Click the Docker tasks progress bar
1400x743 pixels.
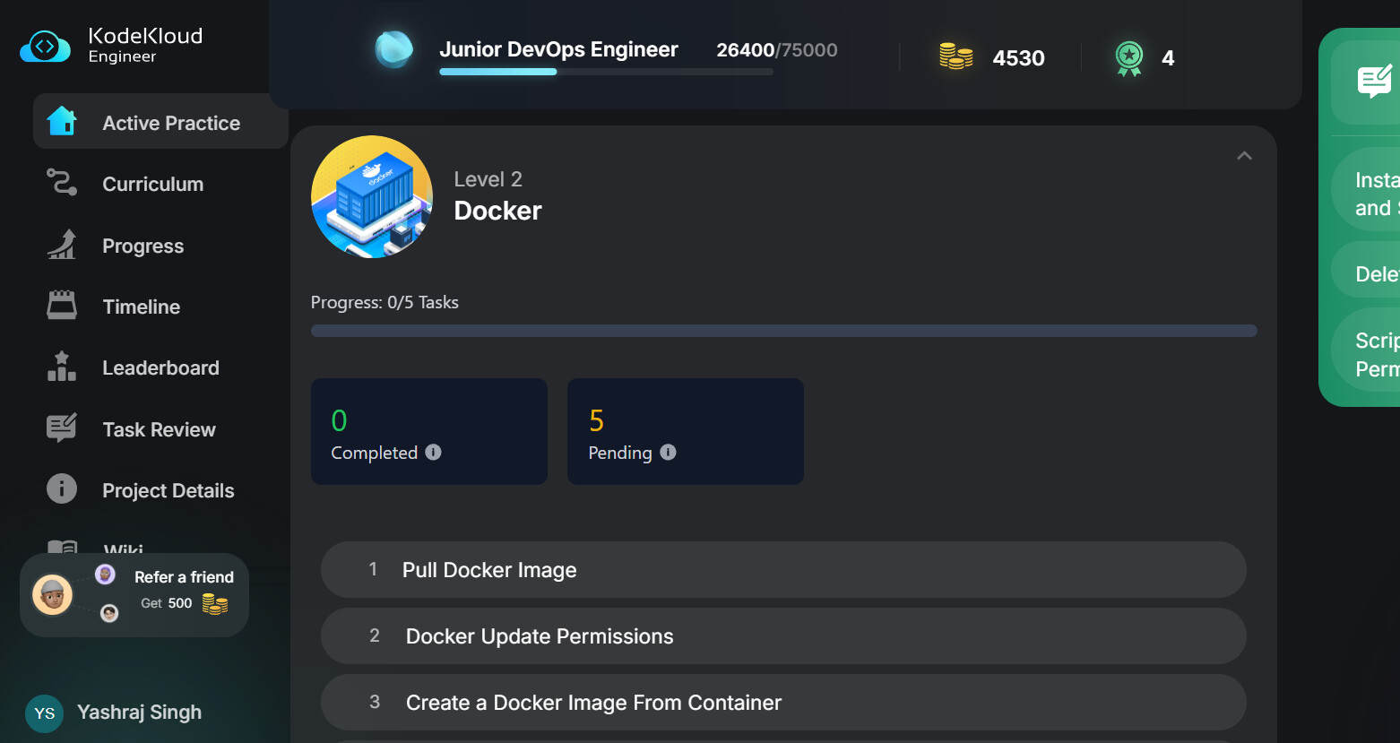pos(783,331)
